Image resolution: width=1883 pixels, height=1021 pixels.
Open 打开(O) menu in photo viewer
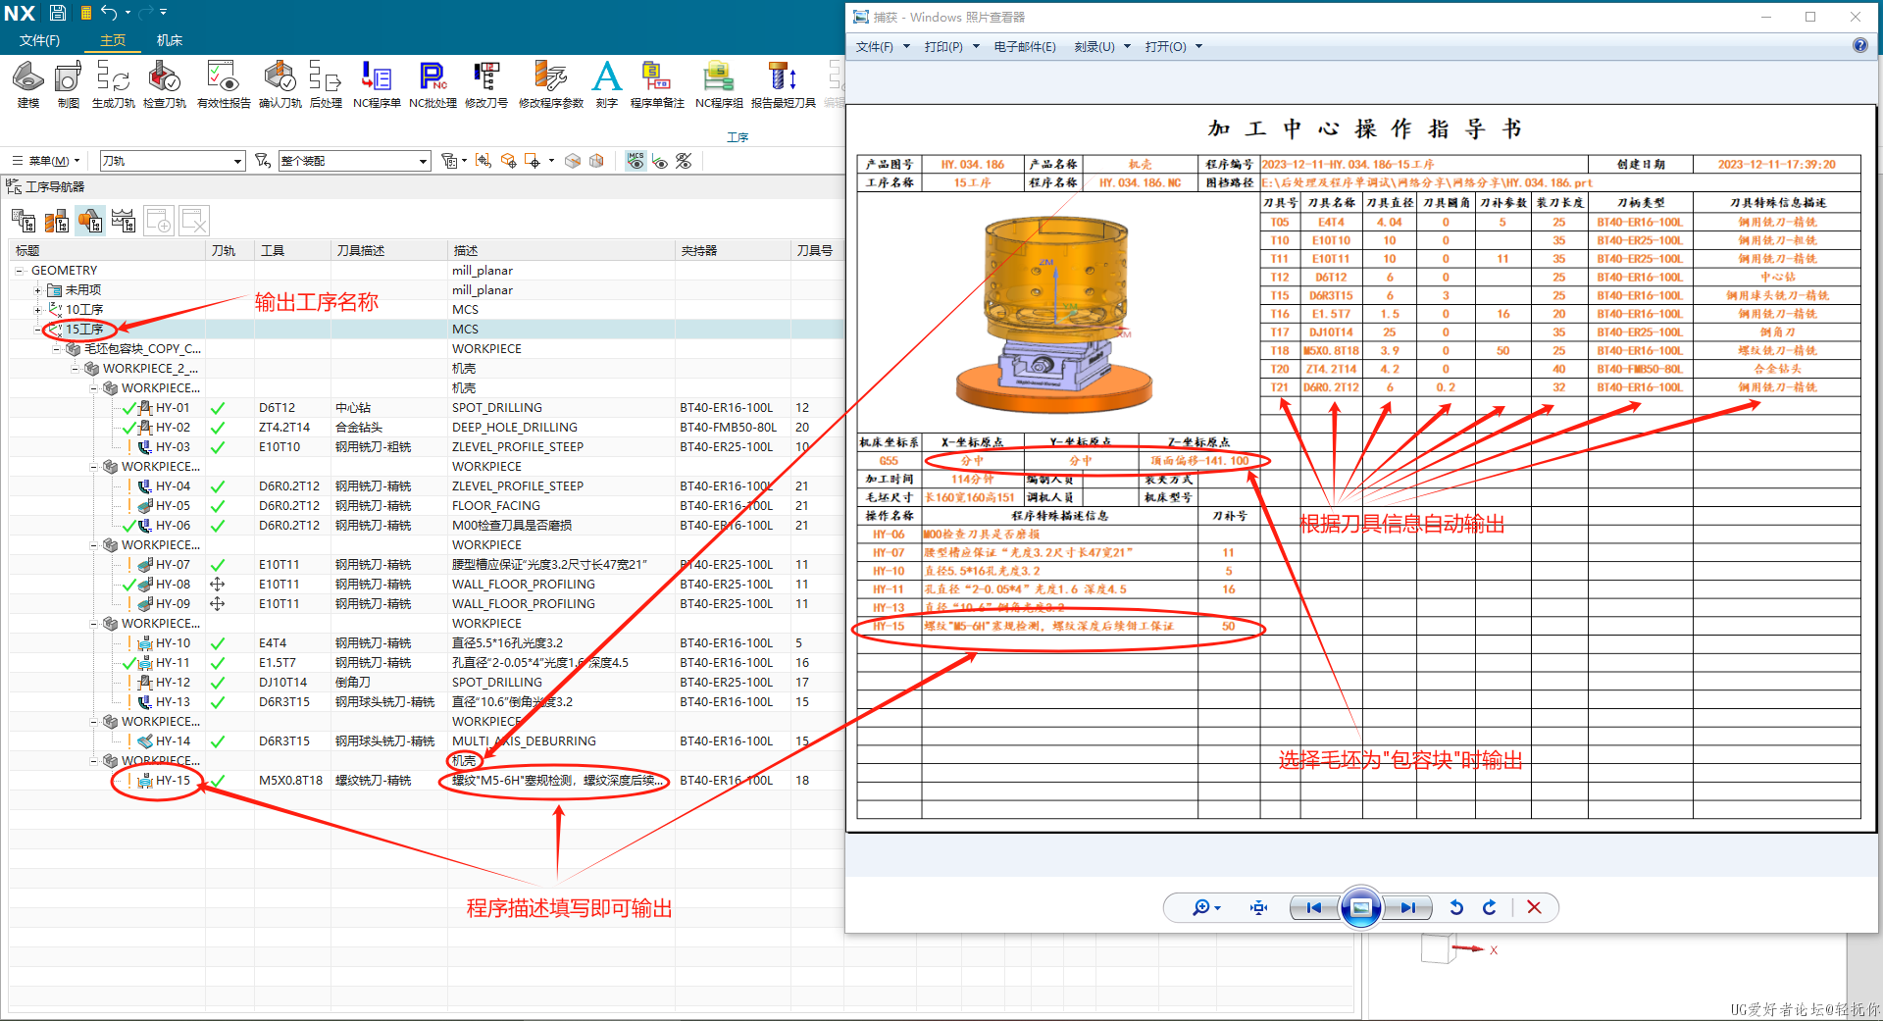(x=1174, y=46)
